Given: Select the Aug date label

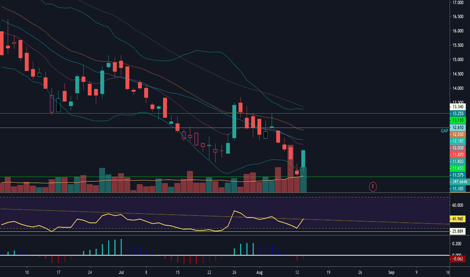Looking at the screenshot, I should (x=260, y=272).
